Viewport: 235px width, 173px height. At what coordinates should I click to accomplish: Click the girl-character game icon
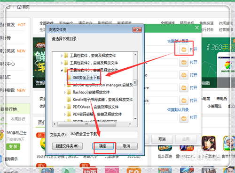click(209, 144)
